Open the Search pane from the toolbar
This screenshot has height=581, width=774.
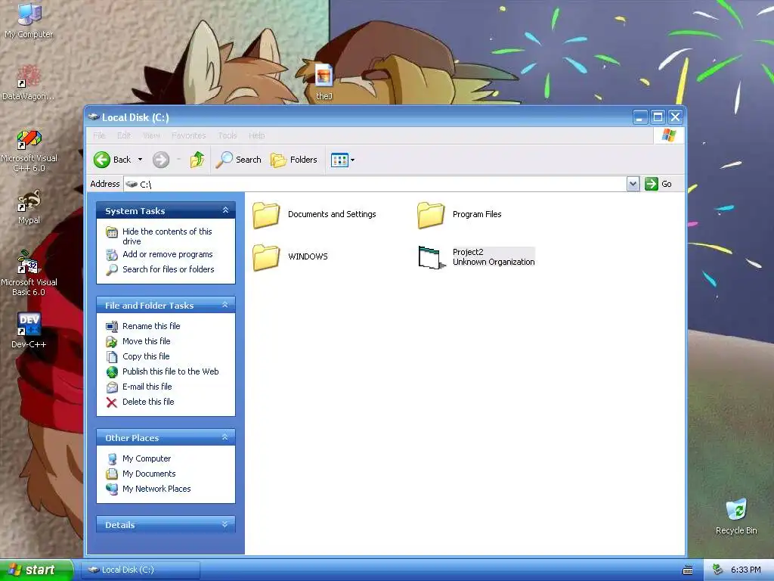click(238, 160)
